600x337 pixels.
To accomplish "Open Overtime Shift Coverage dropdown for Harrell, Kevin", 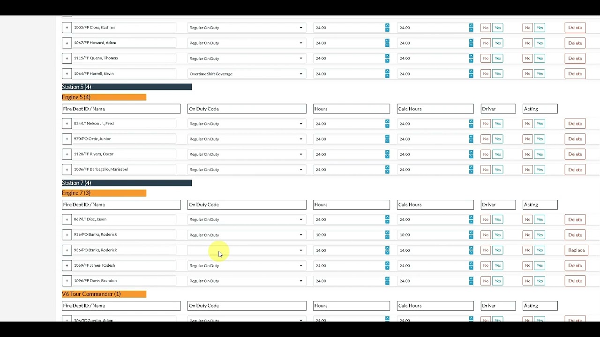I will [x=247, y=74].
